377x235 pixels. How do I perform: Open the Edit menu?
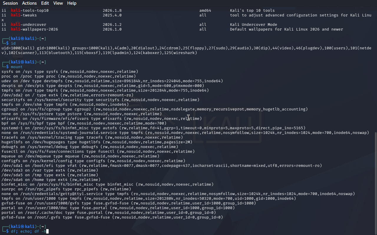coord(45,3)
